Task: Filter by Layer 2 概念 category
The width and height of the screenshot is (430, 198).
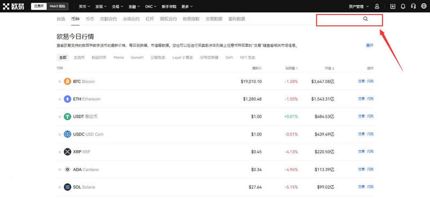Action: tap(183, 58)
